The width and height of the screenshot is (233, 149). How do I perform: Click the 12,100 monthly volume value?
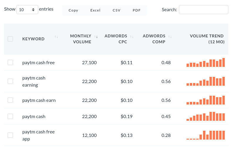pos(89,135)
